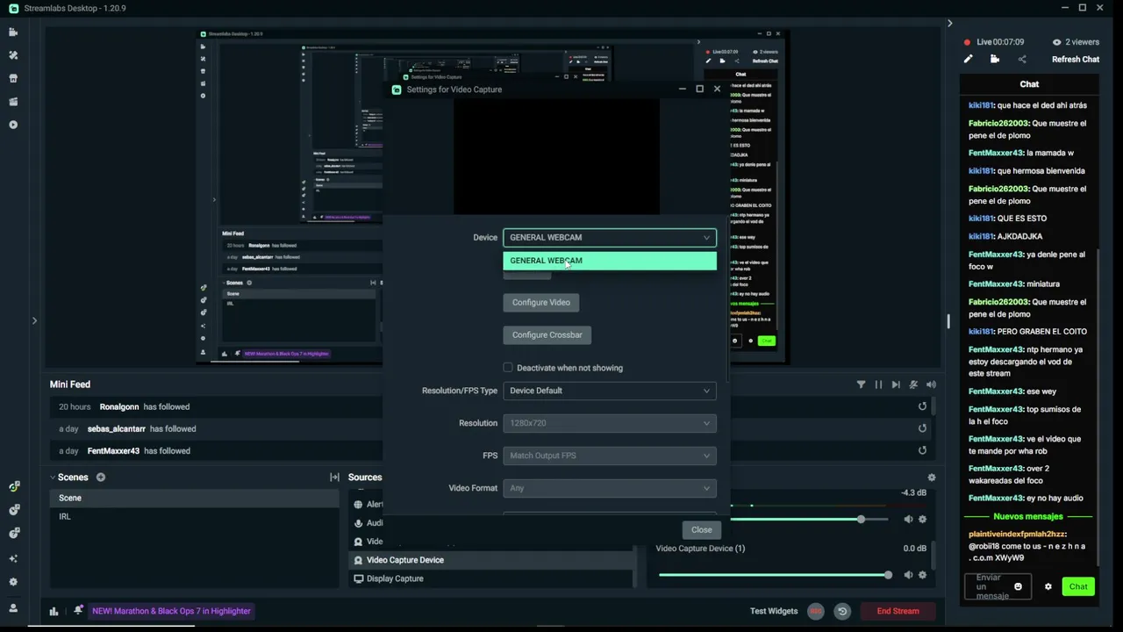
Task: Toggle the viewer count eye icon
Action: [x=1056, y=42]
